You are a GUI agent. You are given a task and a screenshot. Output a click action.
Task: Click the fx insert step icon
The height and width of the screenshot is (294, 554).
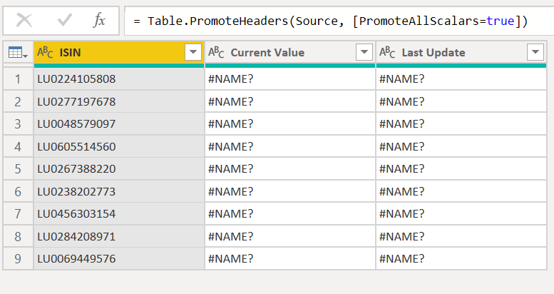100,21
